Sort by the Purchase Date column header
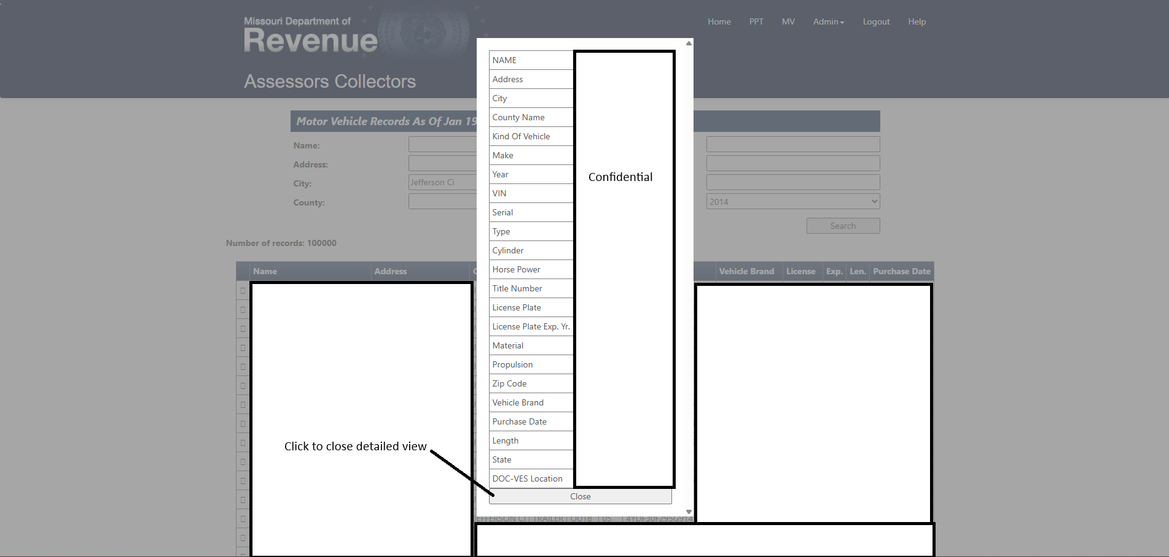The width and height of the screenshot is (1169, 557). coord(901,271)
